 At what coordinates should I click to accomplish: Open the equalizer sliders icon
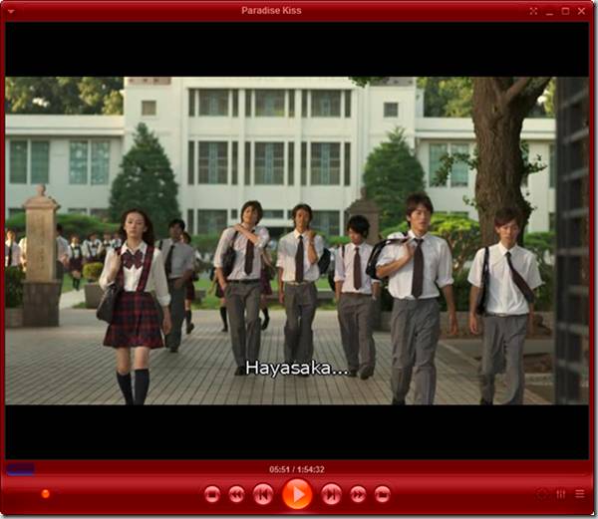pyautogui.click(x=560, y=494)
